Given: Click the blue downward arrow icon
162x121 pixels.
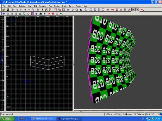Looking at the screenshot, I should [45, 14].
